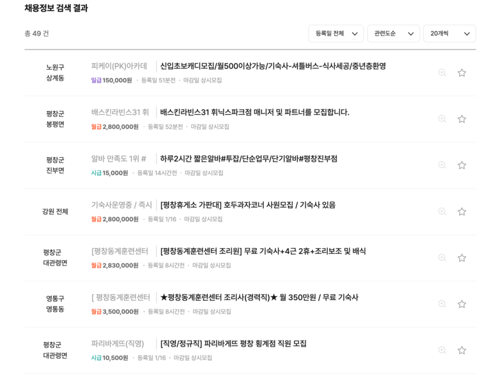Open the 20개씩 results-per-page dropdown
This screenshot has width=483, height=378.
tap(449, 33)
